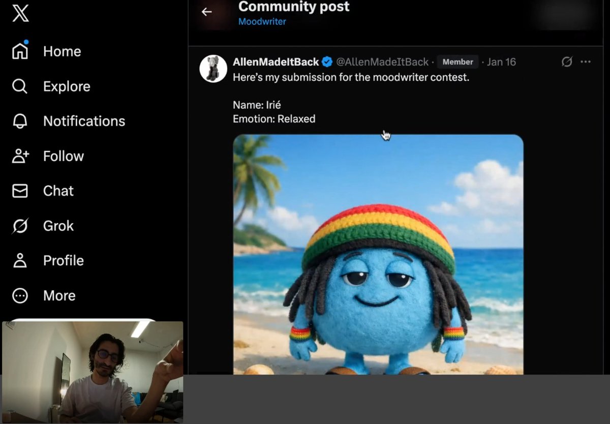This screenshot has width=610, height=424.
Task: Open the Chat envelope icon
Action: click(20, 191)
